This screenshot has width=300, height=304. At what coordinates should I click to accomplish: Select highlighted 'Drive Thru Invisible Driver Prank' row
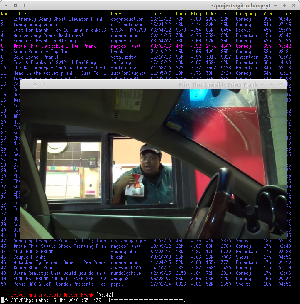click(146, 46)
